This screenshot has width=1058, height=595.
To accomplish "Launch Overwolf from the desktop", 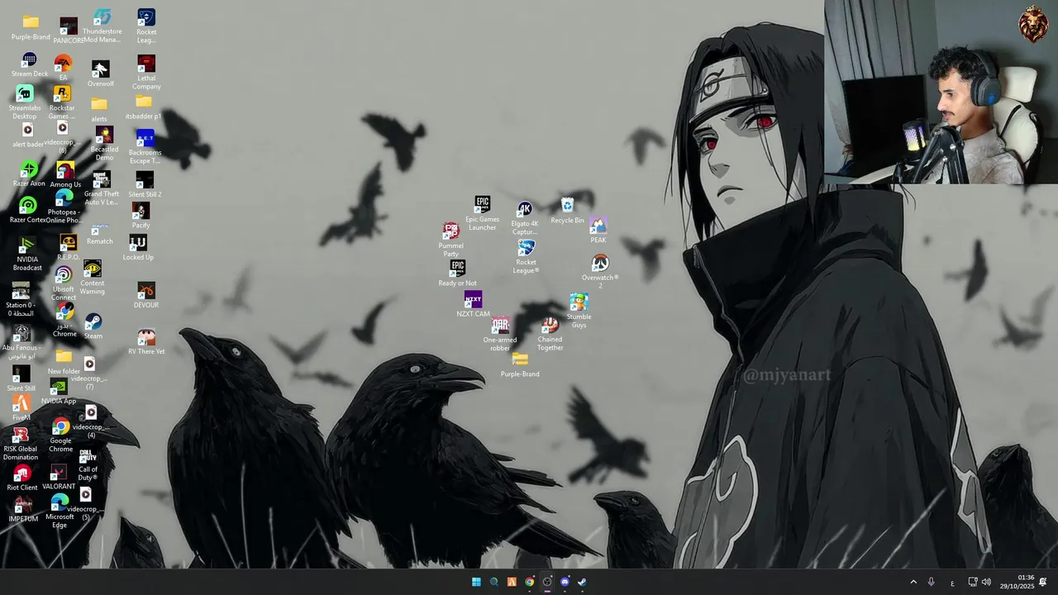I will pos(100,74).
